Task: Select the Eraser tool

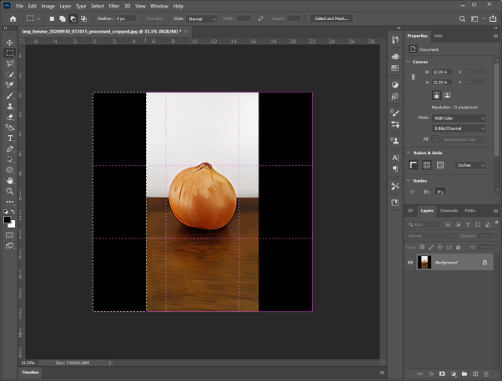Action: click(10, 117)
